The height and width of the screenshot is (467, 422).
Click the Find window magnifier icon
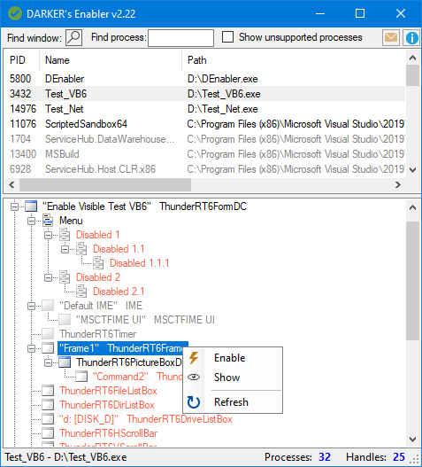pyautogui.click(x=73, y=37)
